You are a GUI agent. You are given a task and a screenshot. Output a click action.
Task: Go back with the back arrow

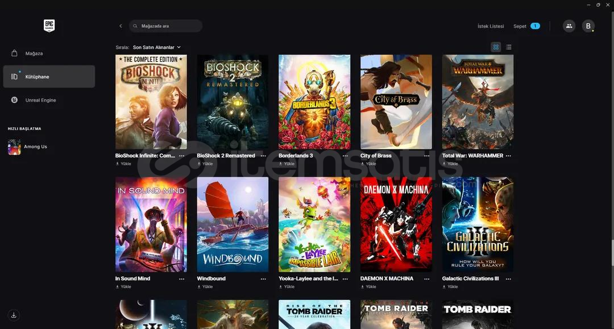click(121, 26)
